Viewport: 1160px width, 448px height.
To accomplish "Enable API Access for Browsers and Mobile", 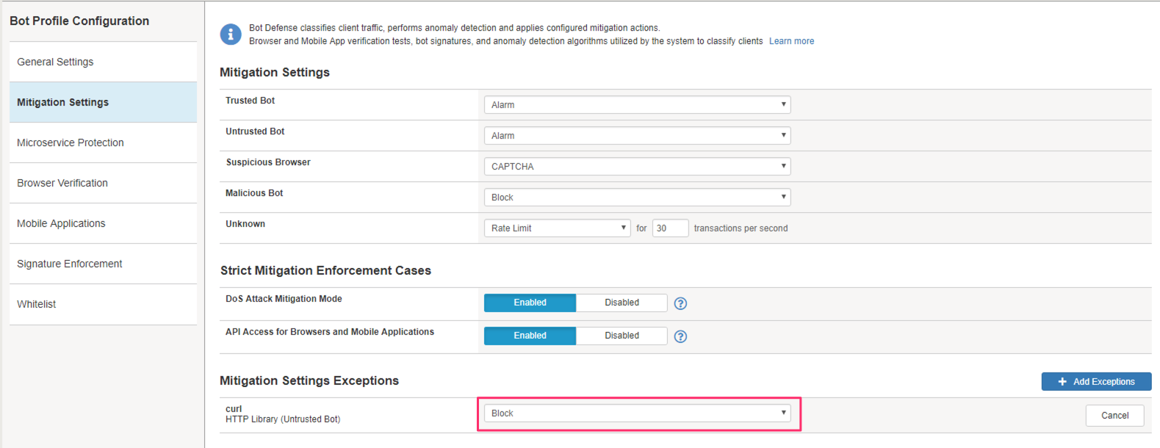I will tap(530, 336).
